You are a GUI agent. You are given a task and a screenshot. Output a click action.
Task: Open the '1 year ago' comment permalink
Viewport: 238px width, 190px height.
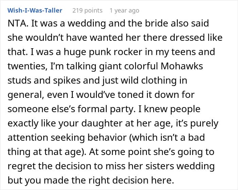(x=124, y=11)
